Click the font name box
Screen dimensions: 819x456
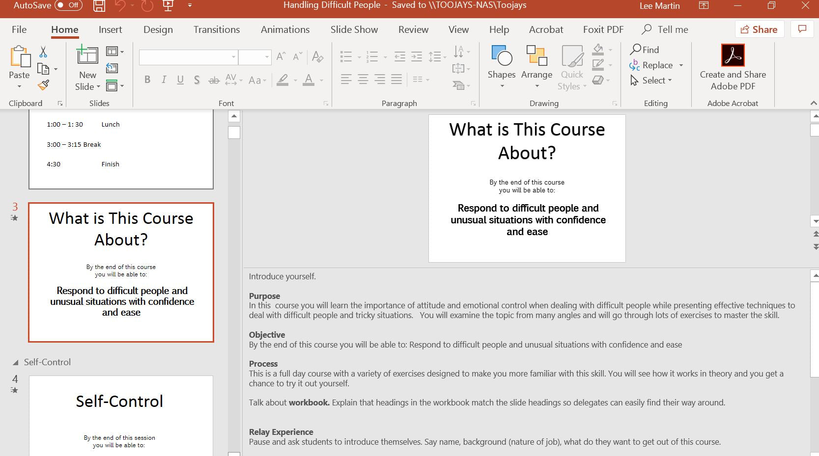tap(188, 57)
